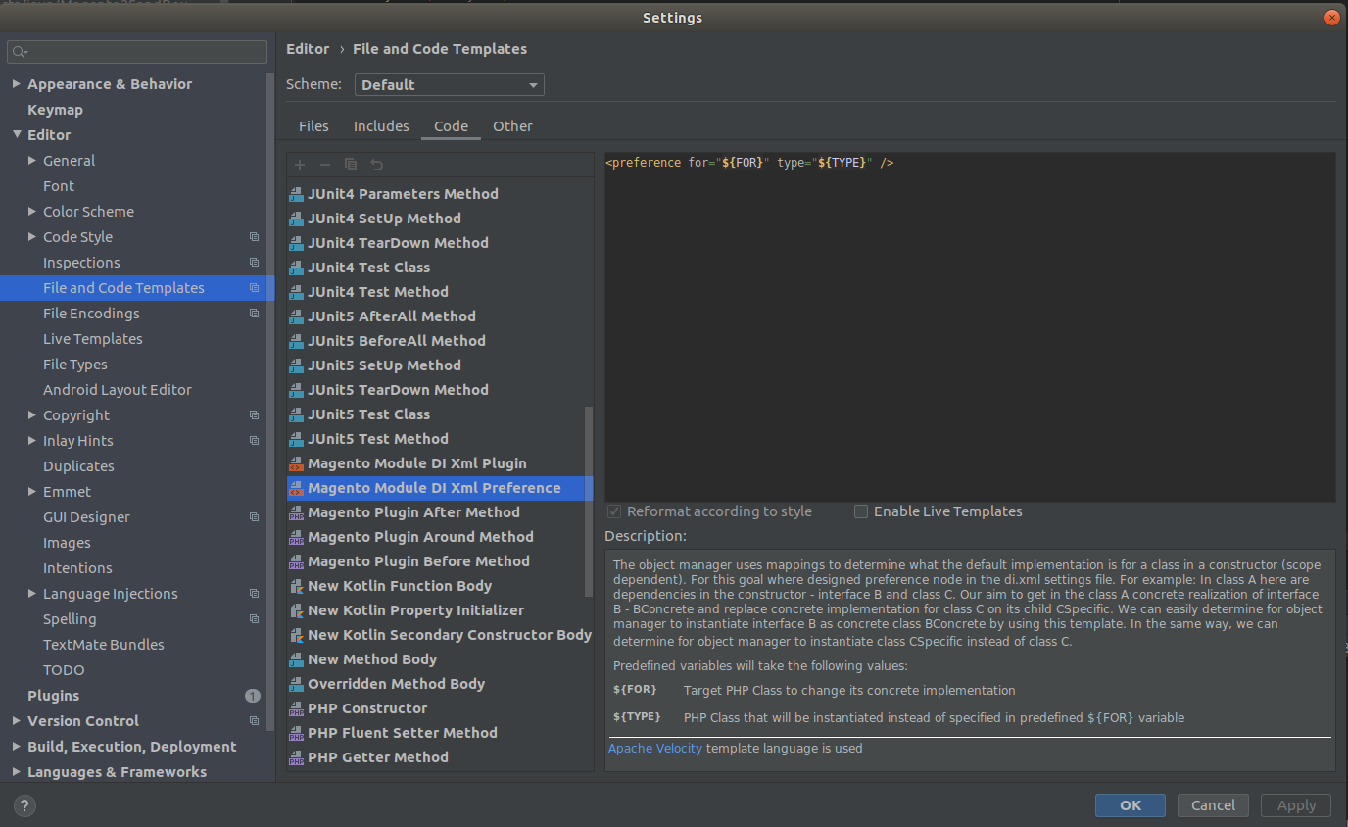Click the Apply button
Viewport: 1348px width, 827px height.
tap(1296, 805)
